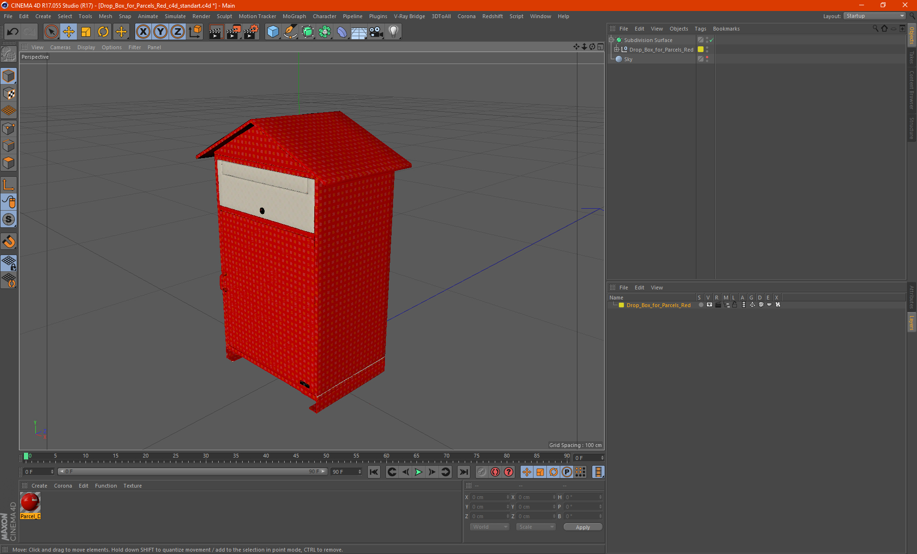Image resolution: width=917 pixels, height=554 pixels.
Task: Open material manager Texture menu
Action: click(x=132, y=486)
